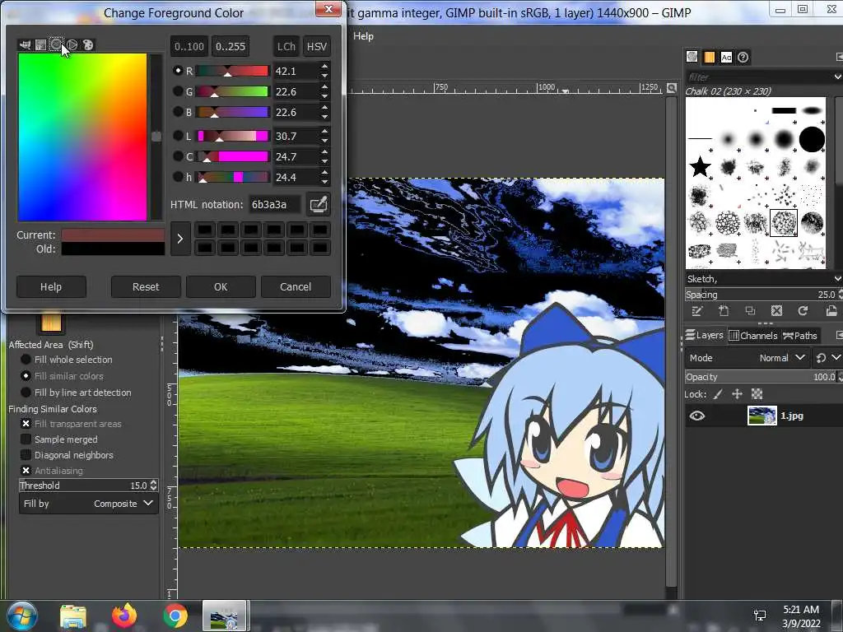The height and width of the screenshot is (632, 843).
Task: Click the OK button
Action: click(221, 287)
